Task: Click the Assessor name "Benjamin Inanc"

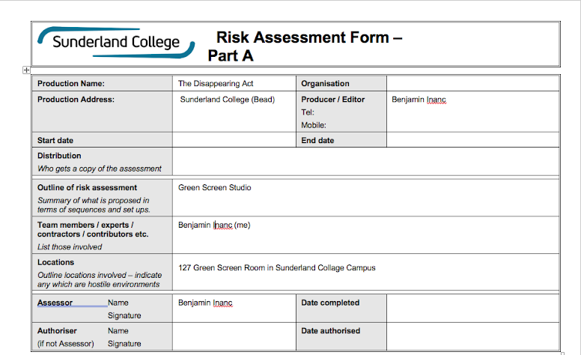Action: [x=205, y=303]
